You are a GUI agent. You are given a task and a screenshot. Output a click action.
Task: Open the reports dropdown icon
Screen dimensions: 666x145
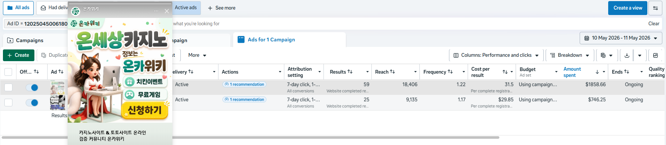(606, 55)
